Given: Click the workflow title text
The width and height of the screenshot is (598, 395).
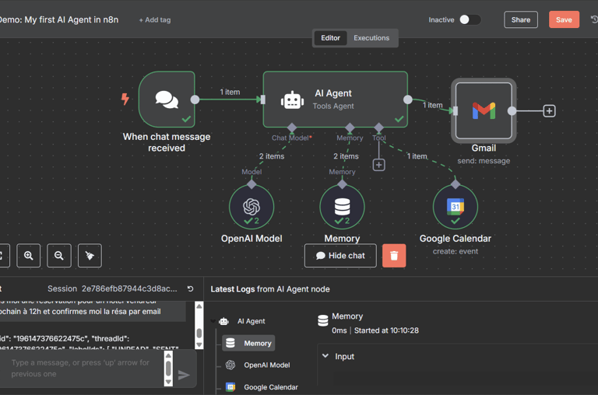Looking at the screenshot, I should click(58, 19).
